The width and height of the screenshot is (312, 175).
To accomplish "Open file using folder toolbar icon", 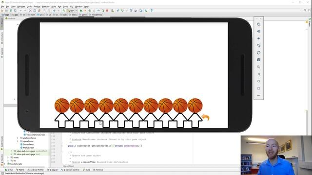I will (2, 11).
